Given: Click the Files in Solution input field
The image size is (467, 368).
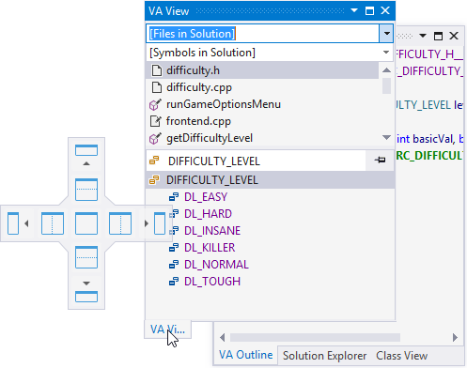Looking at the screenshot, I should click(x=263, y=34).
